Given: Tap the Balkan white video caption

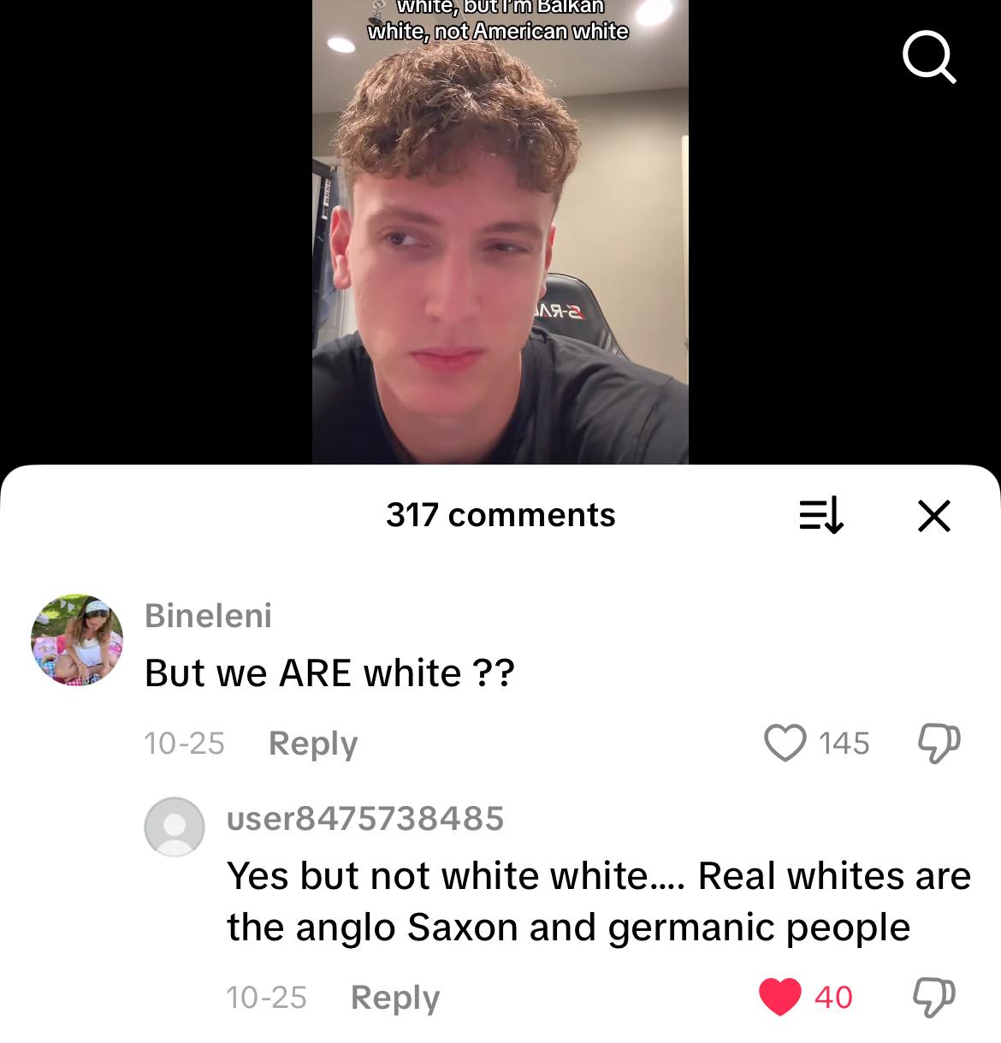Looking at the screenshot, I should coord(499,21).
